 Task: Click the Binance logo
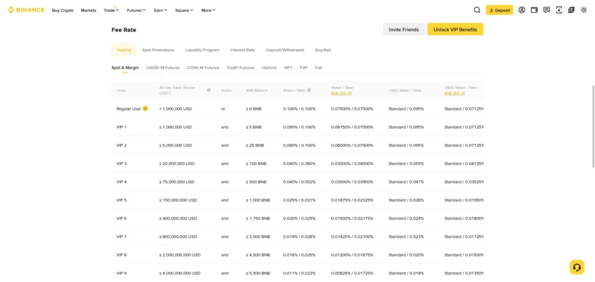coord(26,10)
